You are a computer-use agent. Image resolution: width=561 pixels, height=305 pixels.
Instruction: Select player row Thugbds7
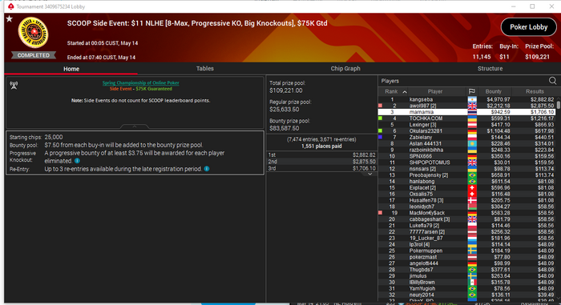click(x=467, y=270)
